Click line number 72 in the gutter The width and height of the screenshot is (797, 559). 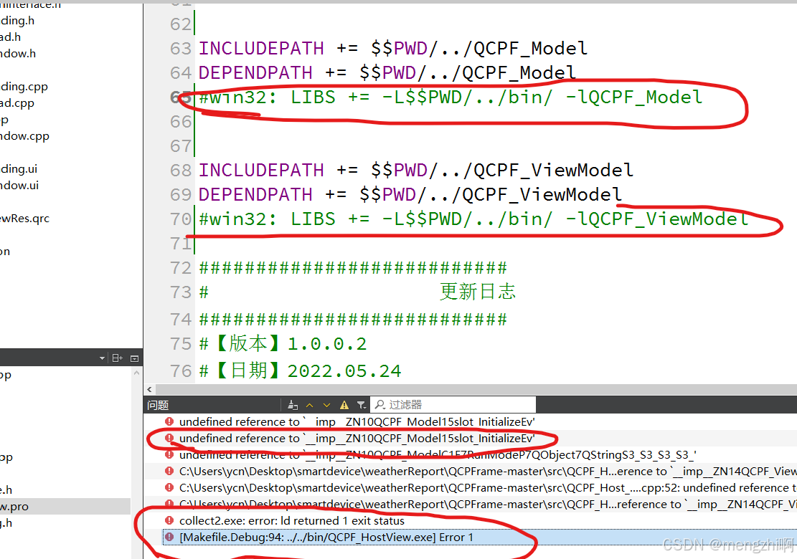[x=181, y=267]
